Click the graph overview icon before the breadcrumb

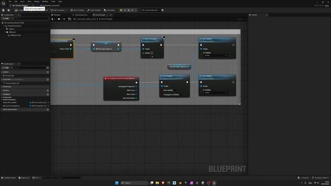[x=70, y=19]
